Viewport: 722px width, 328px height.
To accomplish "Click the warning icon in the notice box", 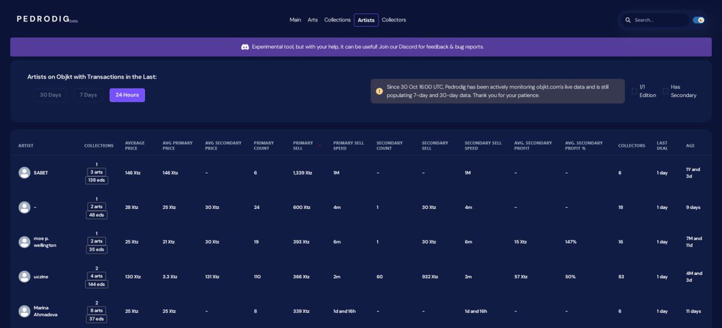I will point(379,91).
